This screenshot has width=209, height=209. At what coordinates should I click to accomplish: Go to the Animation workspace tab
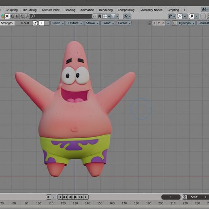tap(87, 10)
